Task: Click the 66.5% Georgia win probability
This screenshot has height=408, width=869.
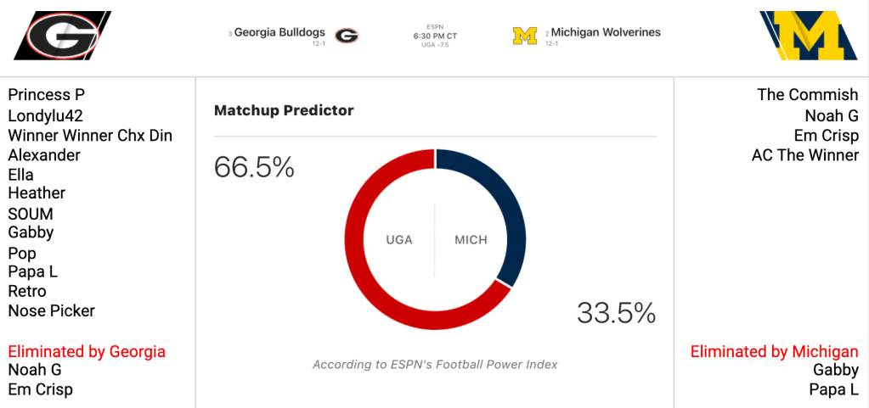Action: point(254,167)
